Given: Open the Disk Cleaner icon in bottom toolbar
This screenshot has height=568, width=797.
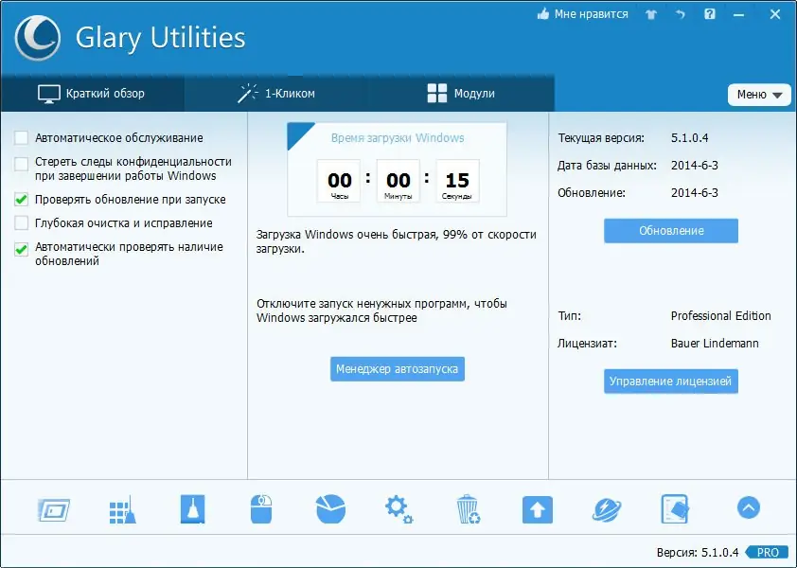Looking at the screenshot, I should (53, 510).
